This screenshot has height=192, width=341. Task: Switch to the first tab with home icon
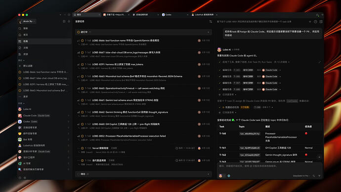(x=86, y=15)
